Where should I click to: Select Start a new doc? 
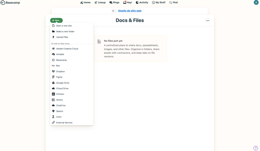(x=64, y=26)
